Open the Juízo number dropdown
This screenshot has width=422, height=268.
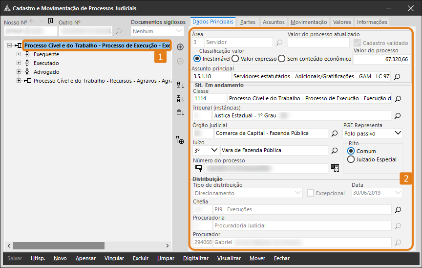[x=213, y=150]
